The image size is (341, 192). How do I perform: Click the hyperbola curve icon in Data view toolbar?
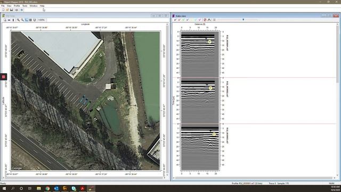[x=209, y=20]
